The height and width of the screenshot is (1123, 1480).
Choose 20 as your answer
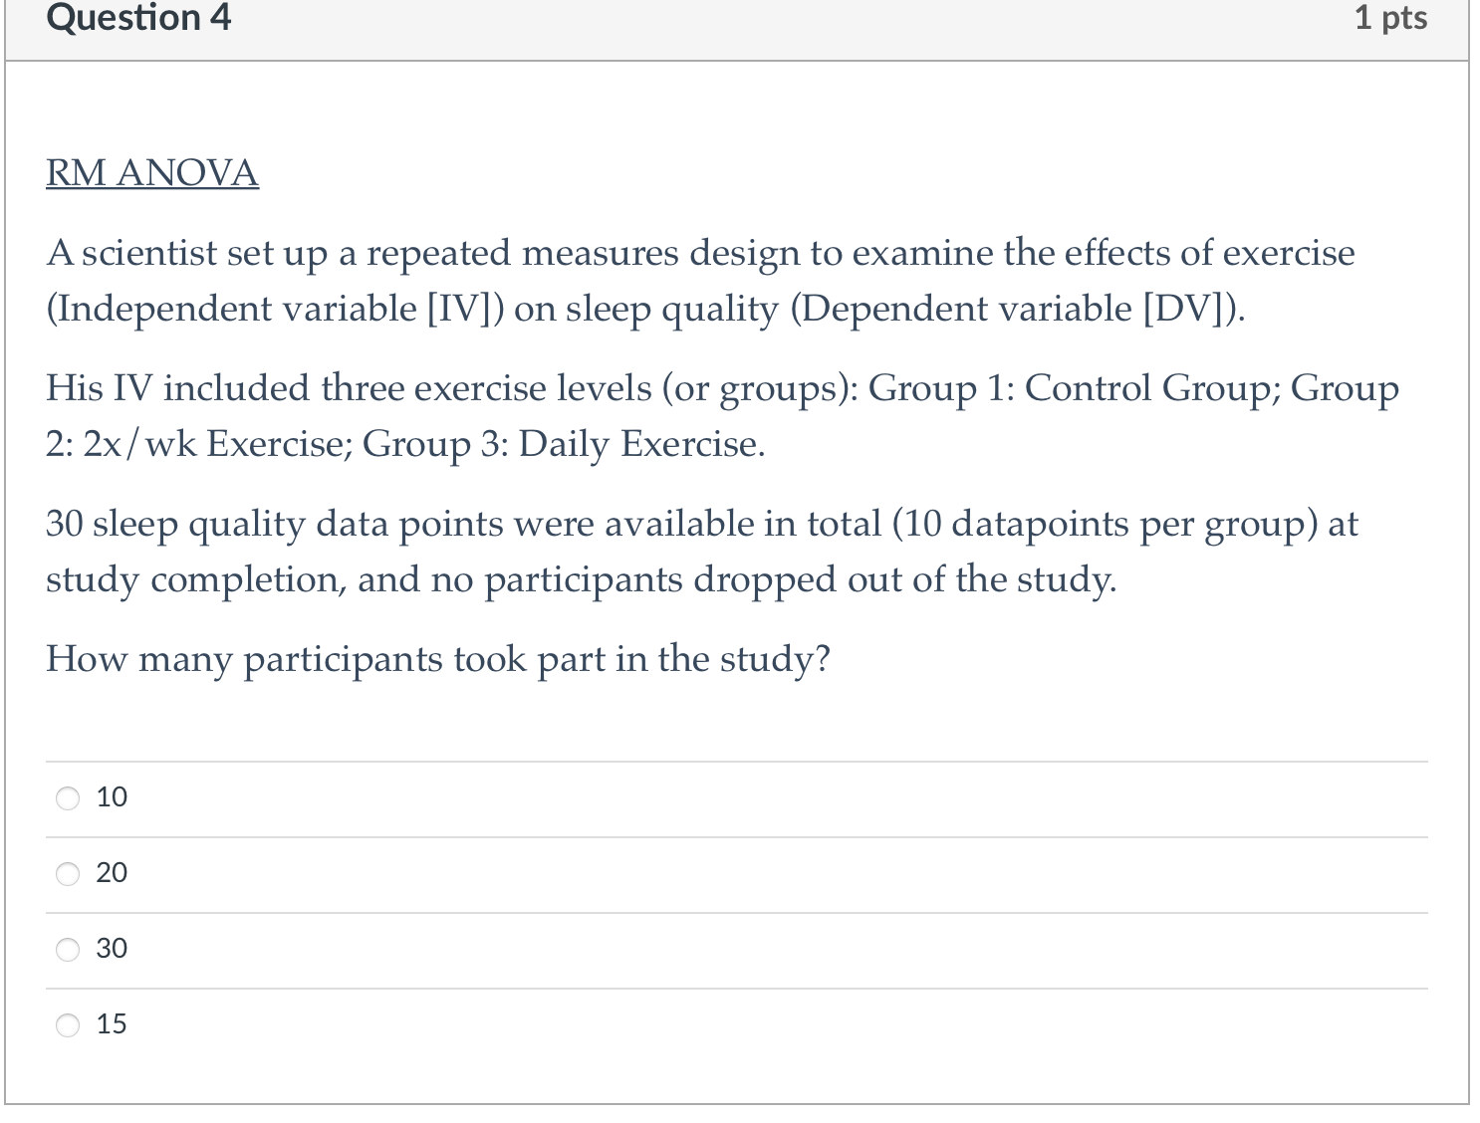(x=66, y=873)
